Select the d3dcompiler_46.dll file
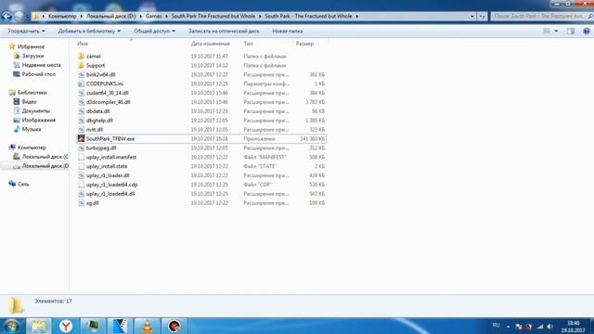This screenshot has width=594, height=334. point(108,102)
